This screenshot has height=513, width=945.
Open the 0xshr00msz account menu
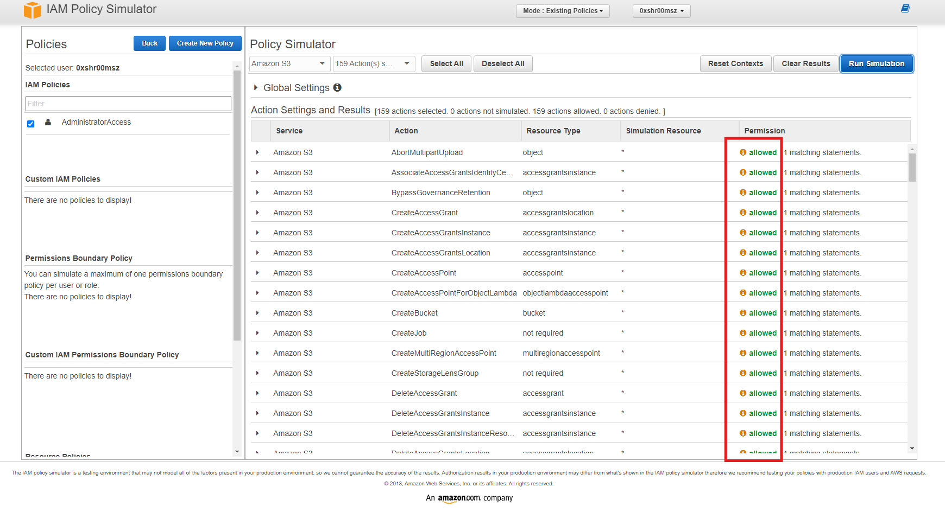(661, 11)
